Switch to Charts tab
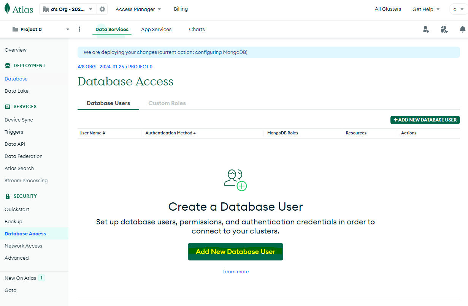This screenshot has height=306, width=468. (x=197, y=29)
